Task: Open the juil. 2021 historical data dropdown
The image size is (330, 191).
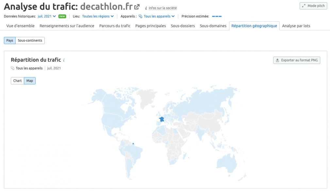Action: point(47,16)
